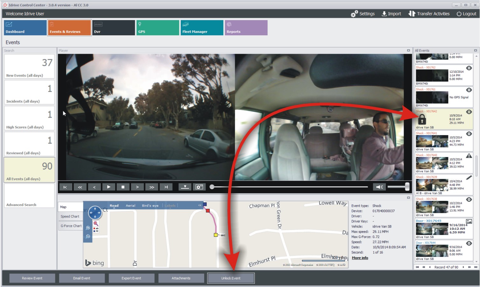Click Review Event button
480x287 pixels.
tap(32, 278)
